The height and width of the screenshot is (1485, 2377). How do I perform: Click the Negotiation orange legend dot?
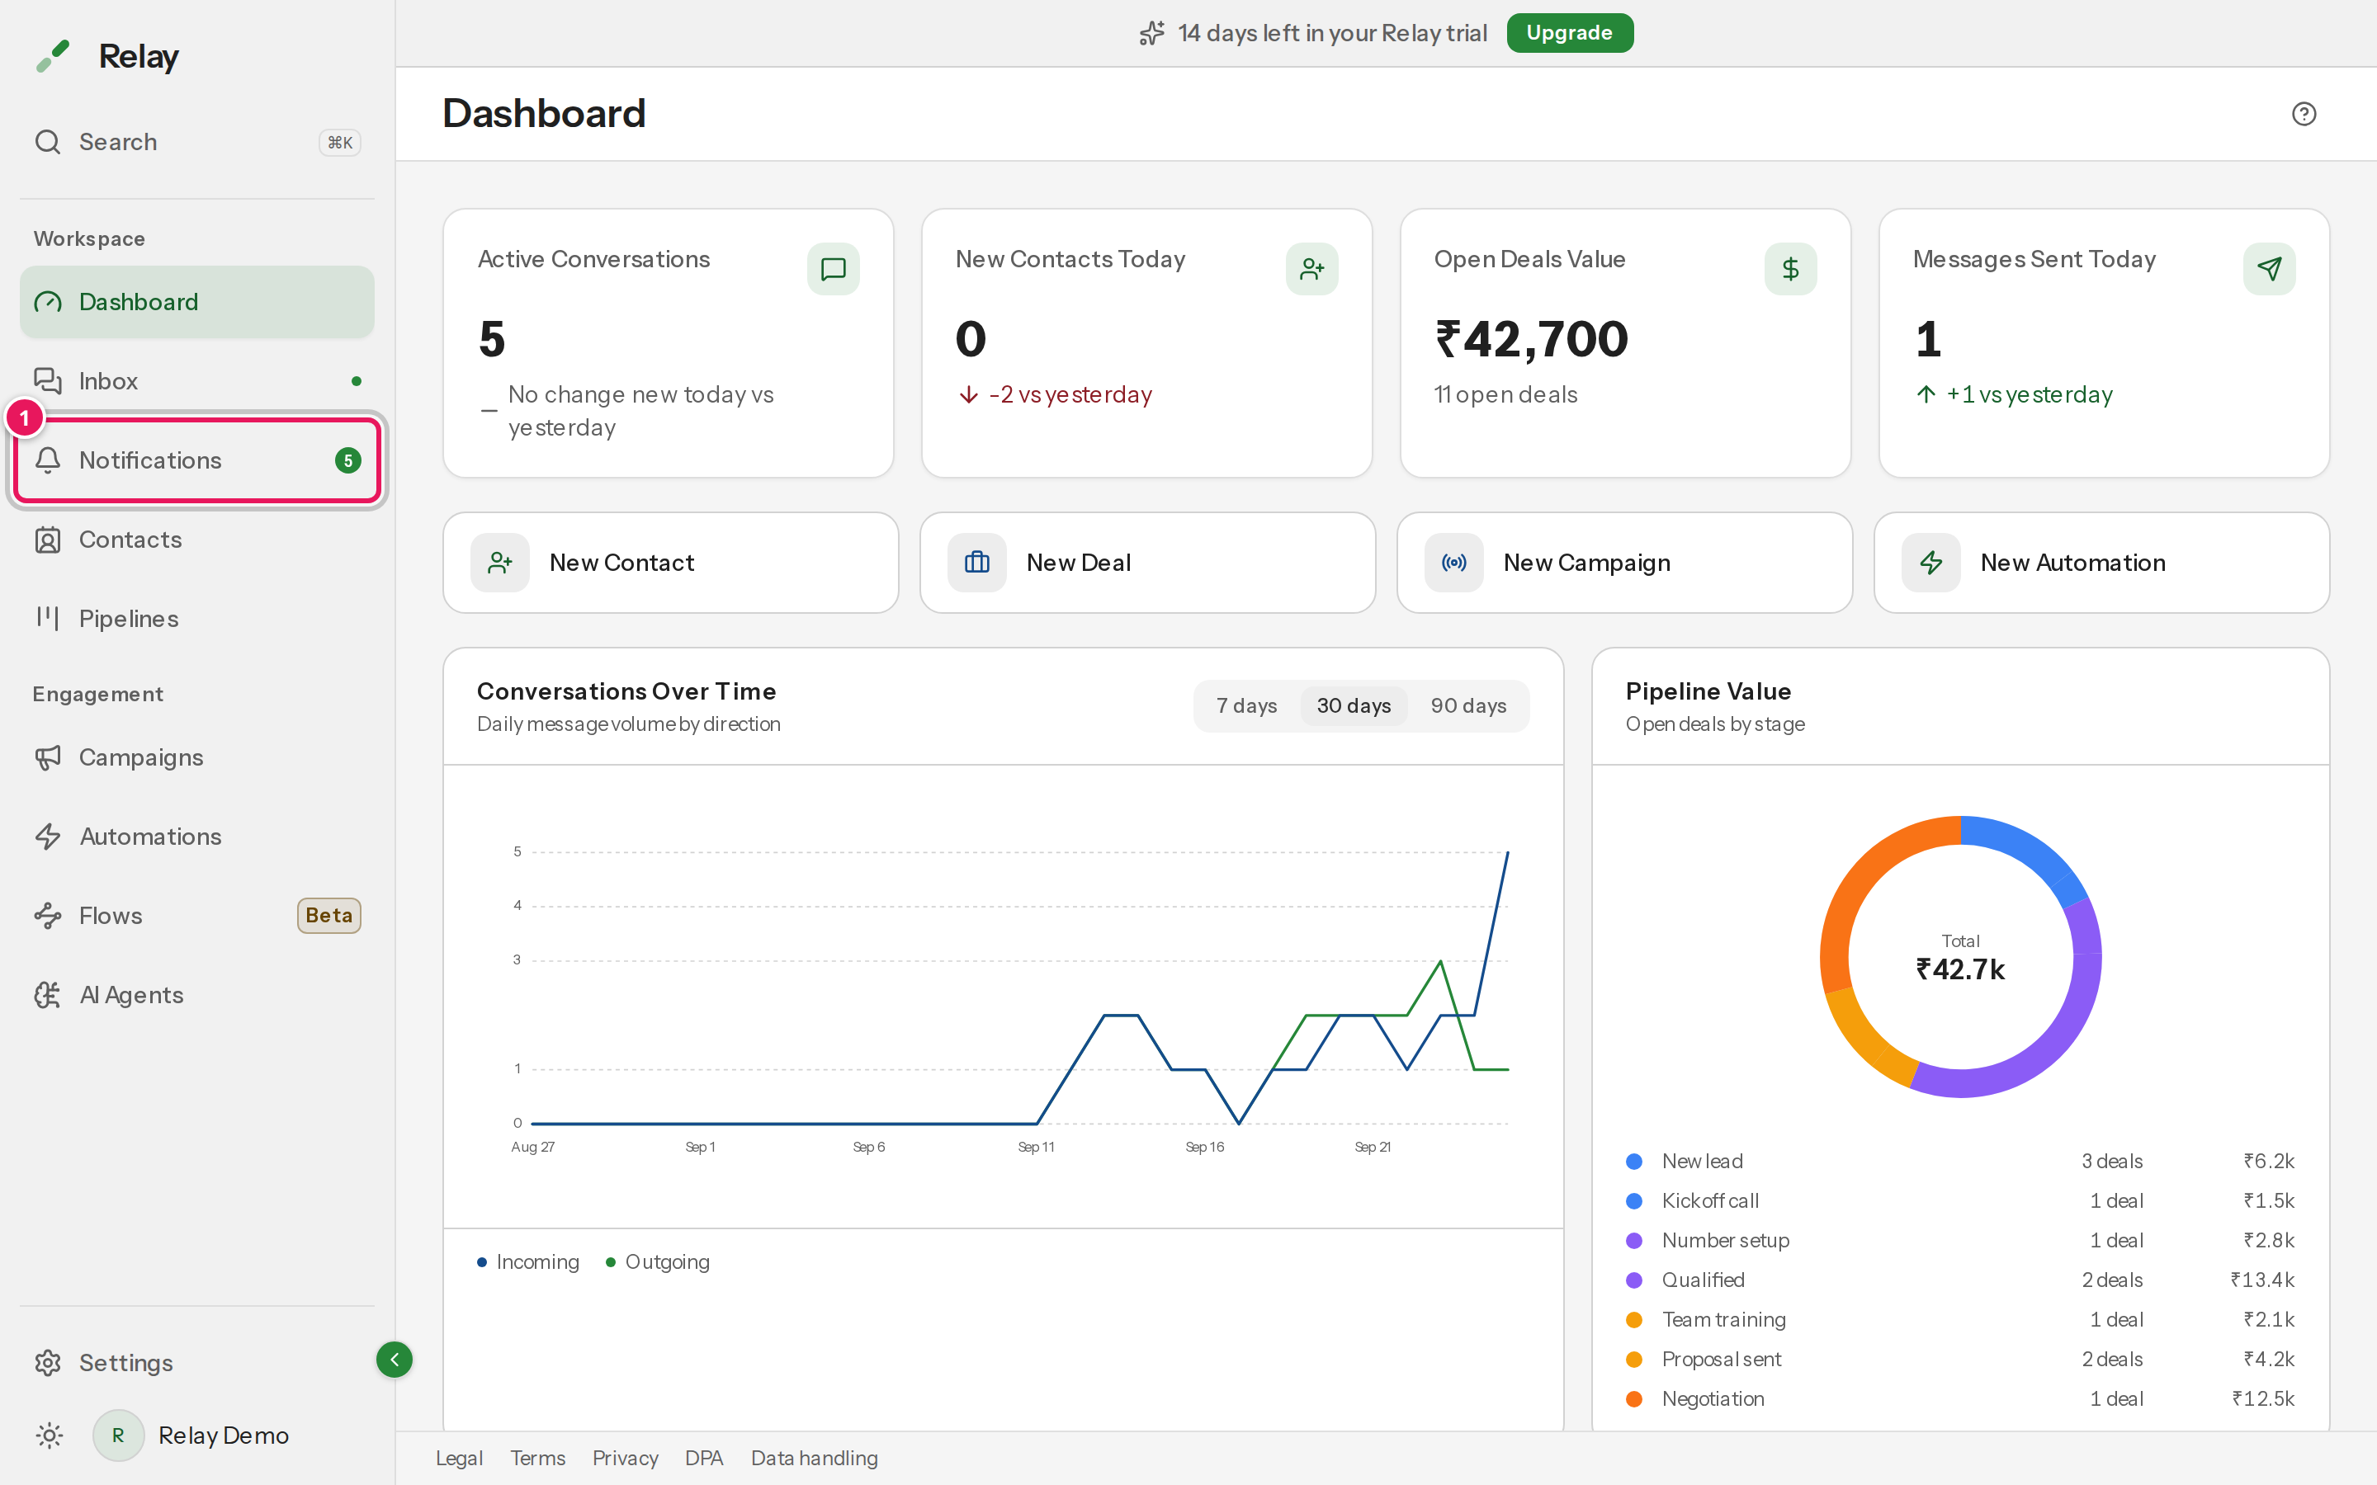click(1634, 1399)
